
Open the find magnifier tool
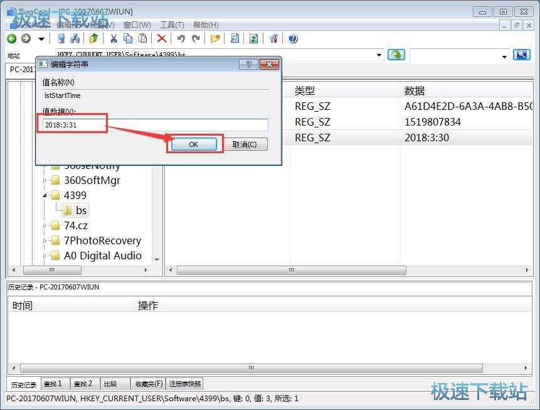pos(235,39)
